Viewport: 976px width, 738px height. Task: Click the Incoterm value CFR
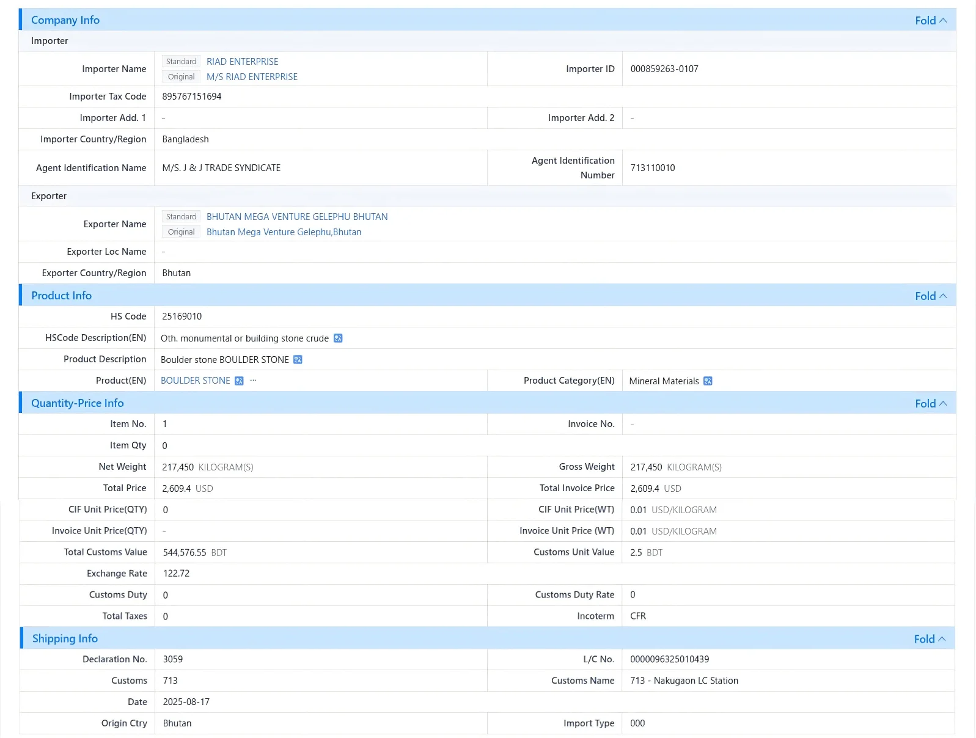click(638, 616)
